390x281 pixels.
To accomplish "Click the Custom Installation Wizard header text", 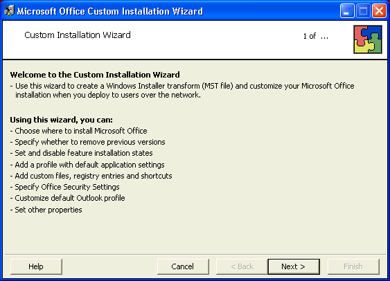I will pyautogui.click(x=78, y=35).
